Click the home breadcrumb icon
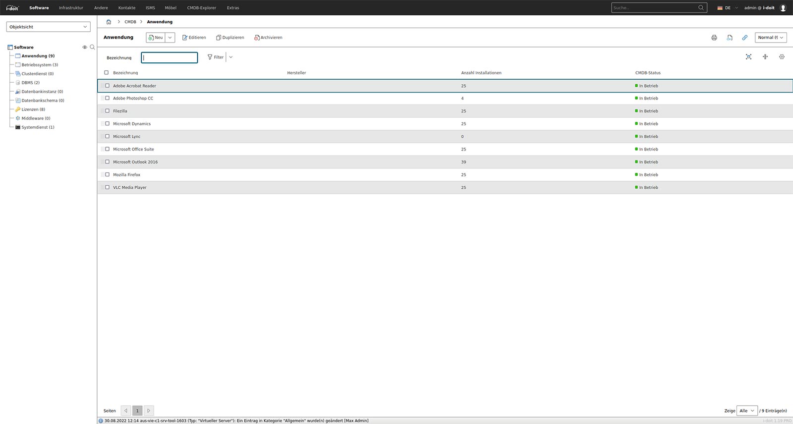The image size is (793, 424). pyautogui.click(x=109, y=22)
